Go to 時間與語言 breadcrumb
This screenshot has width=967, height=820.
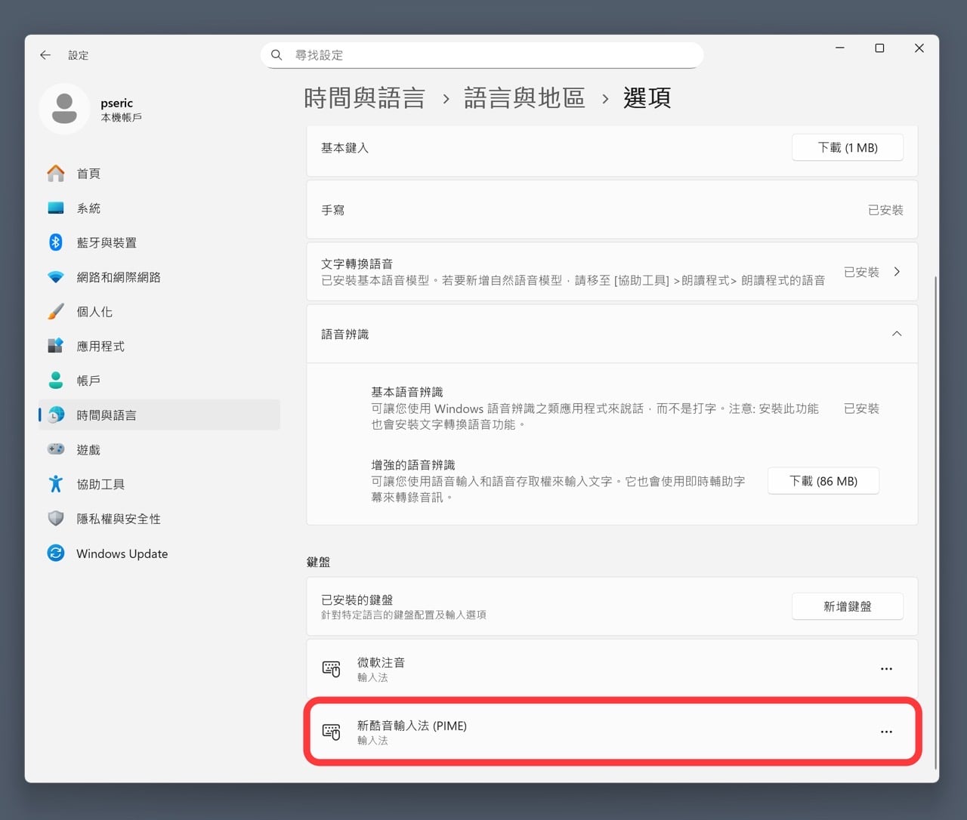365,98
